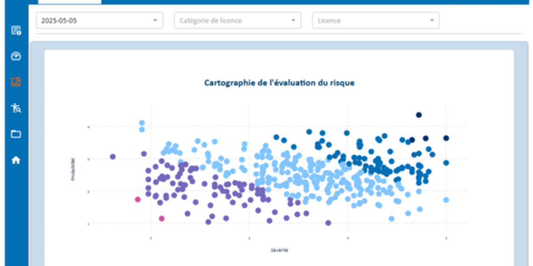Open the report list icon in sidebar
This screenshot has height=266, width=533.
pyautogui.click(x=16, y=31)
